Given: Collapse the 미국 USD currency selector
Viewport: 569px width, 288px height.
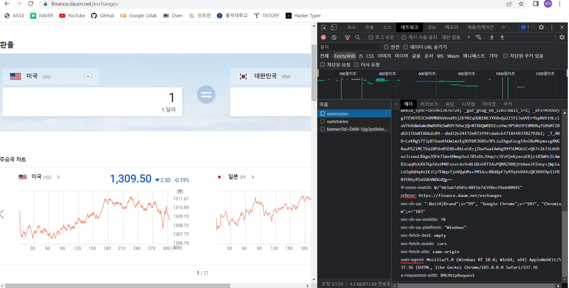Looking at the screenshot, I should point(88,77).
